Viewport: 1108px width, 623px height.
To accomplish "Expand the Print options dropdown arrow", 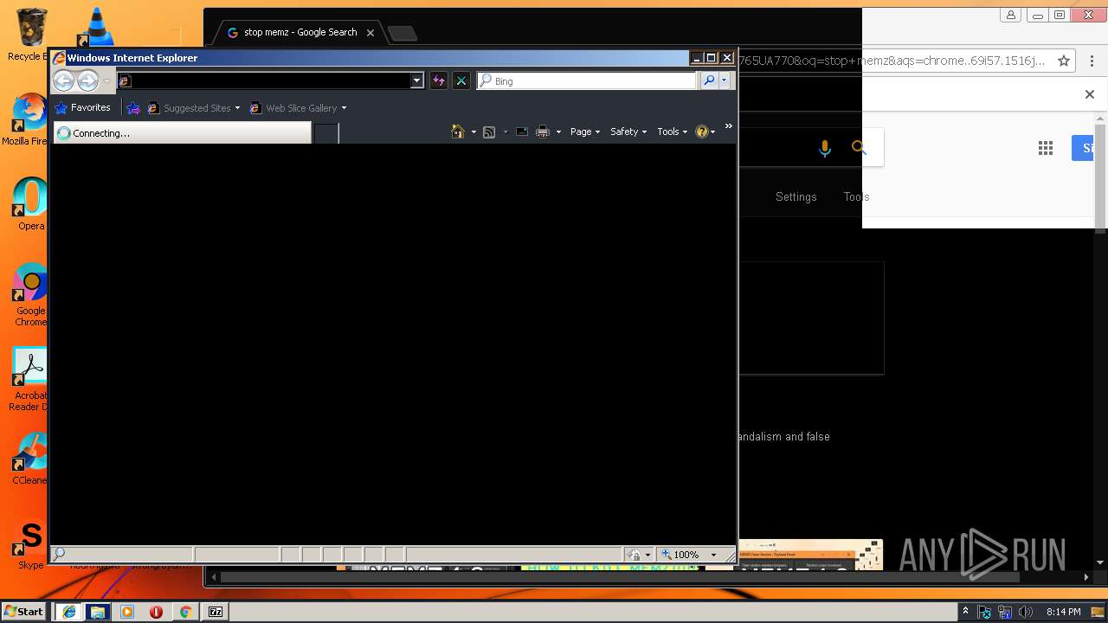I will (x=558, y=132).
